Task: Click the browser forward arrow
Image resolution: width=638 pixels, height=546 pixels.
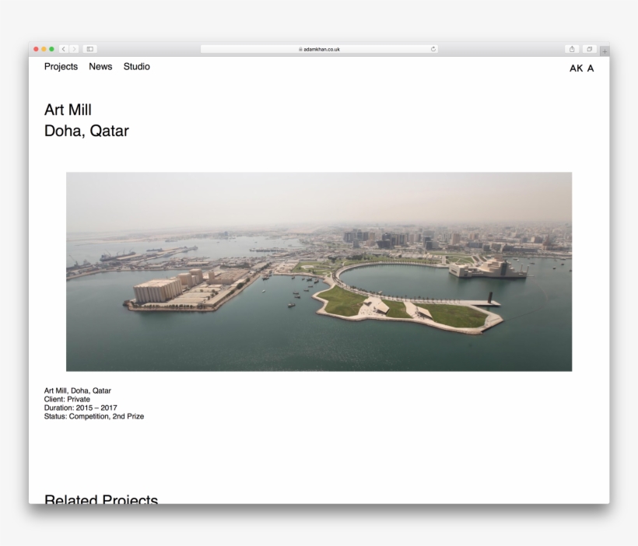Action: click(x=75, y=49)
